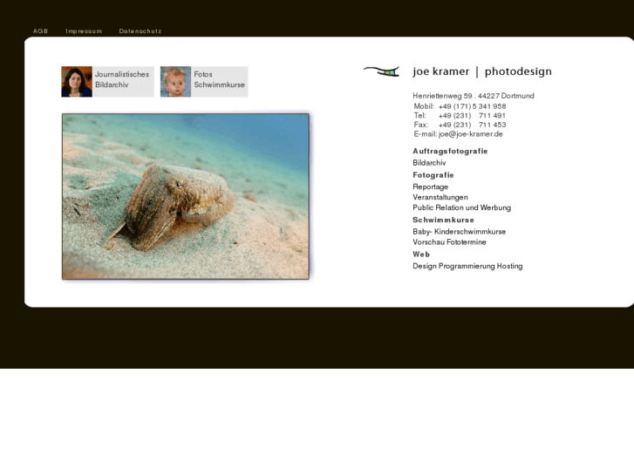Select the Fotografie heading
This screenshot has height=475, width=634.
click(433, 175)
